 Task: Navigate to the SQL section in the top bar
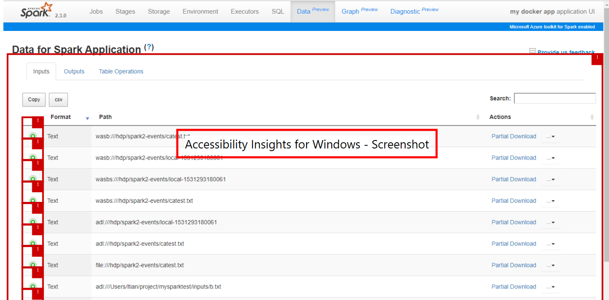pos(277,11)
